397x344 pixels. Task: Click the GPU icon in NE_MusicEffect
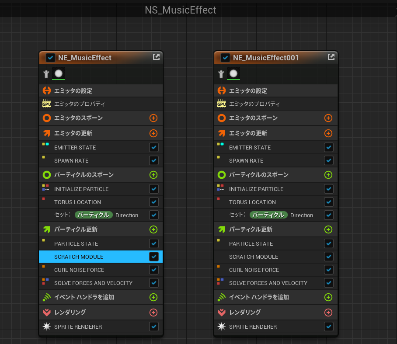tap(47, 104)
